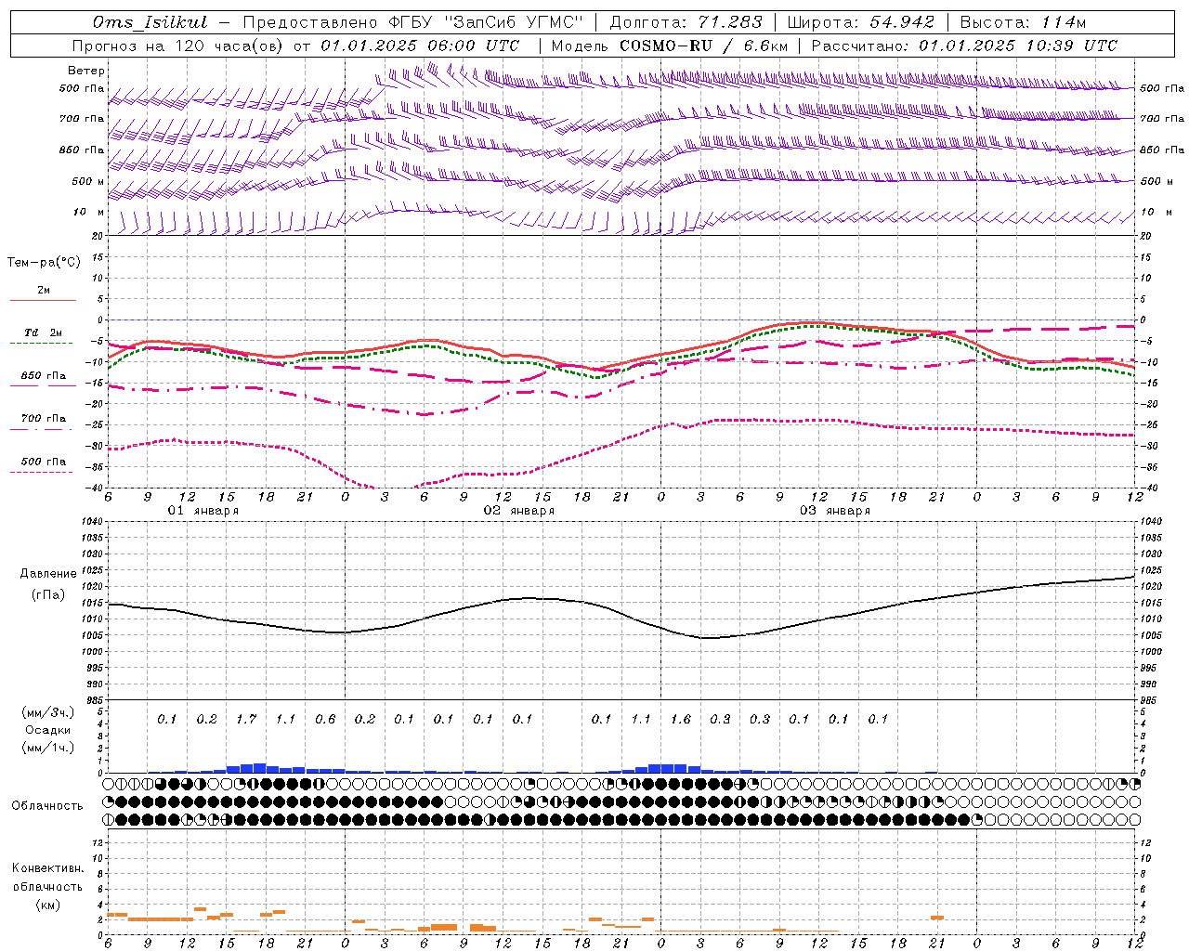Click the '(мм/3ч.)' precipitation unit label

pos(48,712)
